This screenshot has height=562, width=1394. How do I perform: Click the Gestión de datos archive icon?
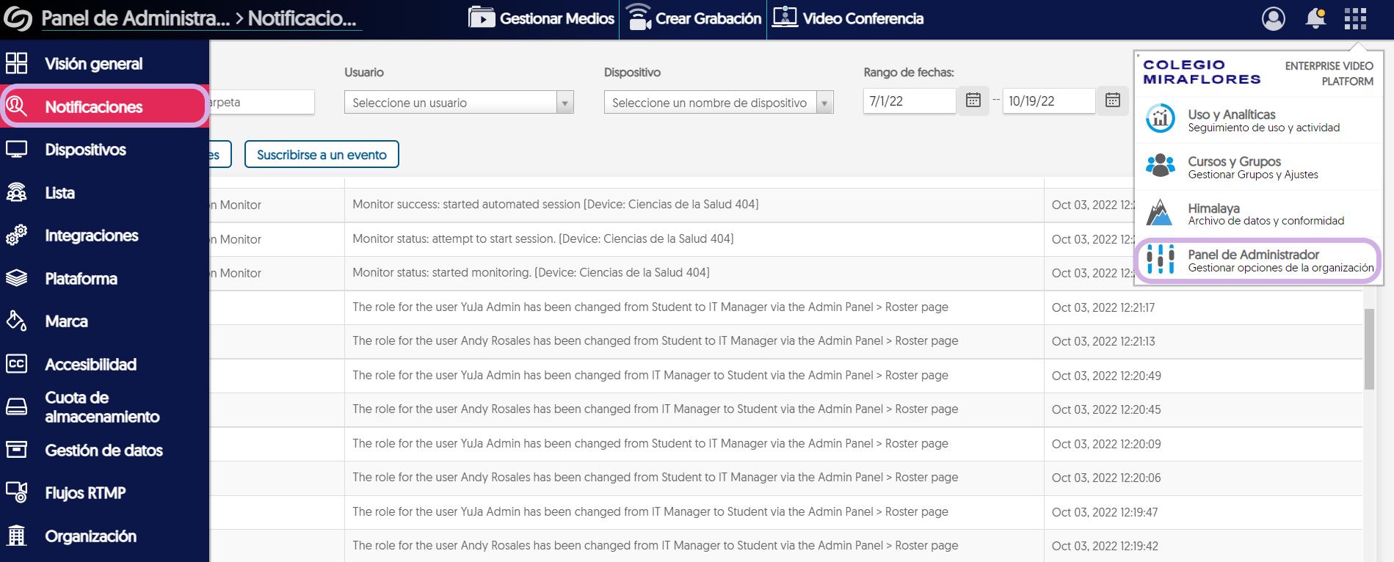[x=17, y=450]
